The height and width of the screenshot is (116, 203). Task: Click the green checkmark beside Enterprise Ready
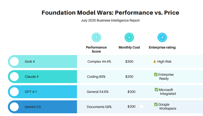coord(156,75)
